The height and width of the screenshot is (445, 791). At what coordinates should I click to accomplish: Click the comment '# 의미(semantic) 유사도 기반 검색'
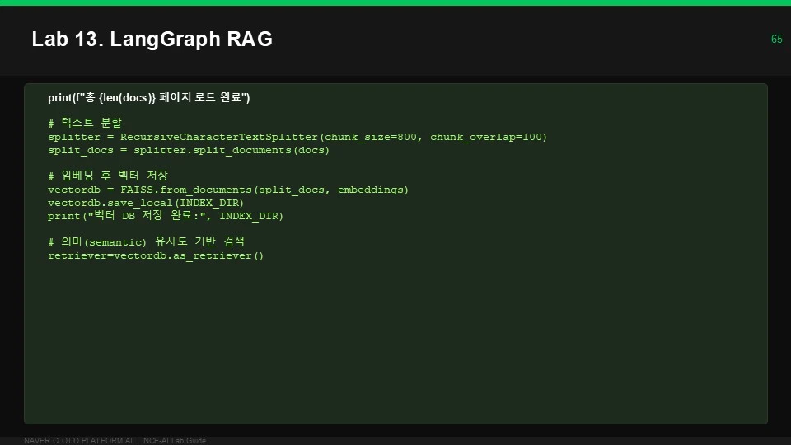pos(146,241)
